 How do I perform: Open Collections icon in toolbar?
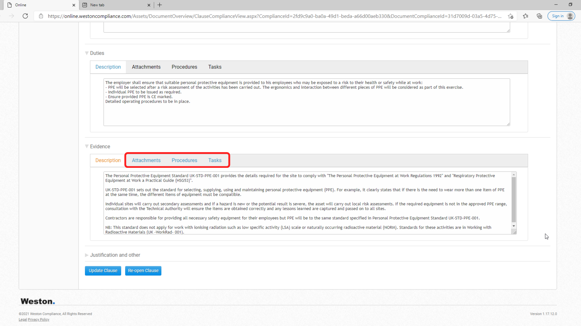[x=539, y=16]
